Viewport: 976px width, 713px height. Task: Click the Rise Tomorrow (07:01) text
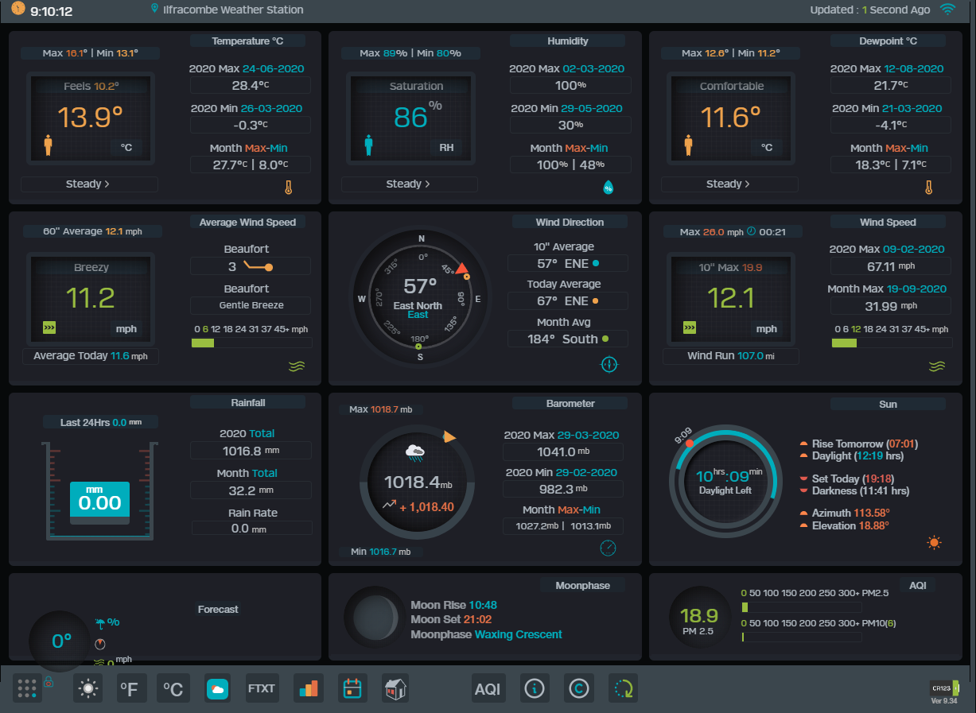(865, 444)
